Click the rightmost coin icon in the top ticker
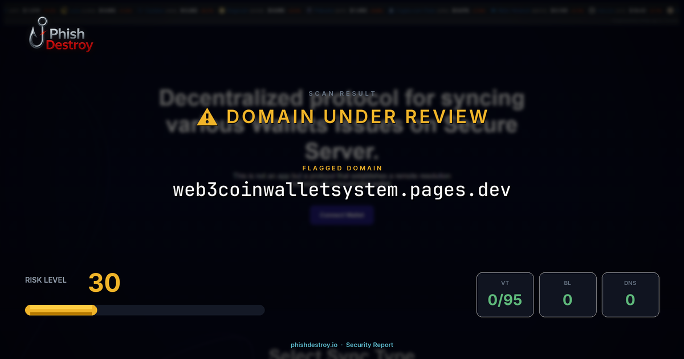The width and height of the screenshot is (684, 359). click(x=669, y=10)
